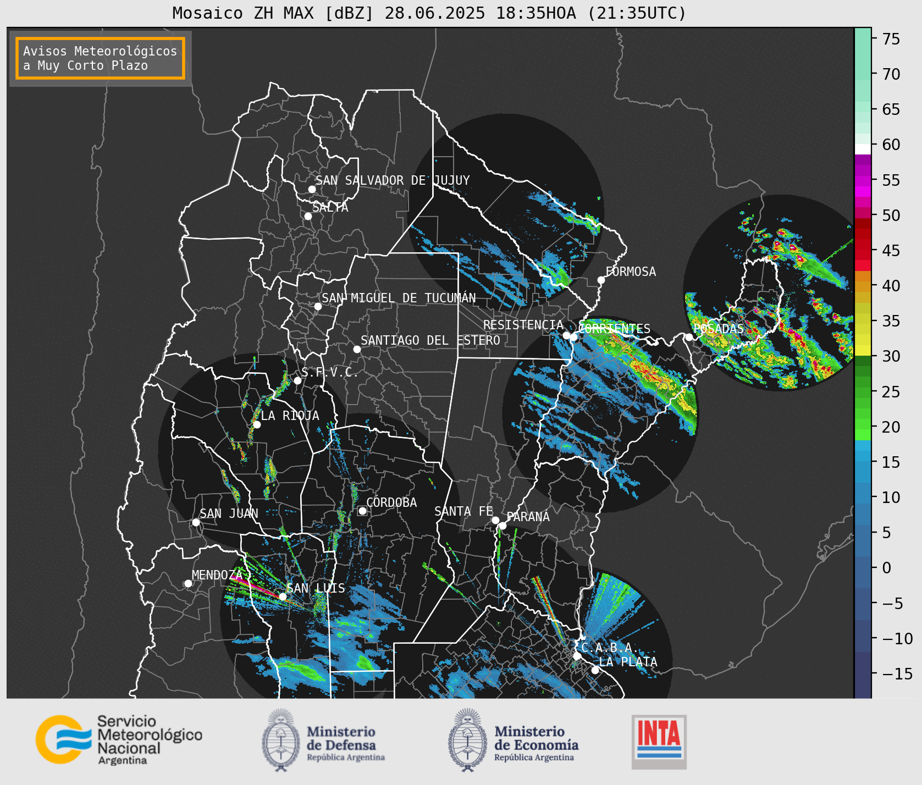Screen dimensions: 922x785
Task: Click the magenta 55 dBZ color band
Action: (x=863, y=180)
